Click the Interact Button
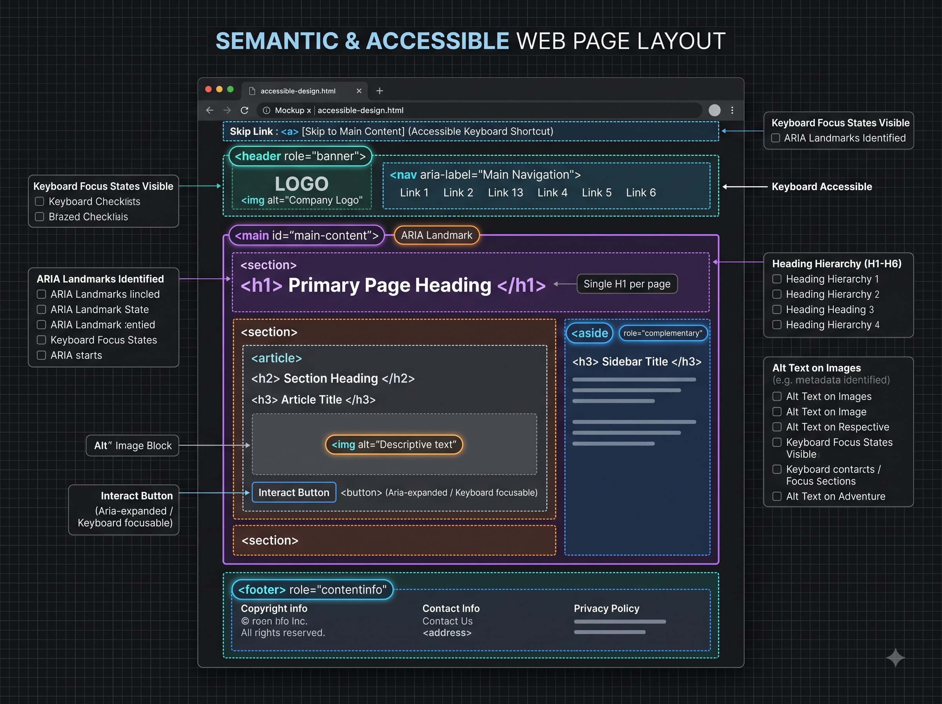The height and width of the screenshot is (704, 942). [x=294, y=492]
